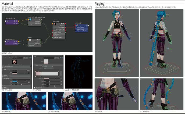Click the ramp6 node swatch icon
The image size is (185, 114).
pyautogui.click(x=30, y=40)
